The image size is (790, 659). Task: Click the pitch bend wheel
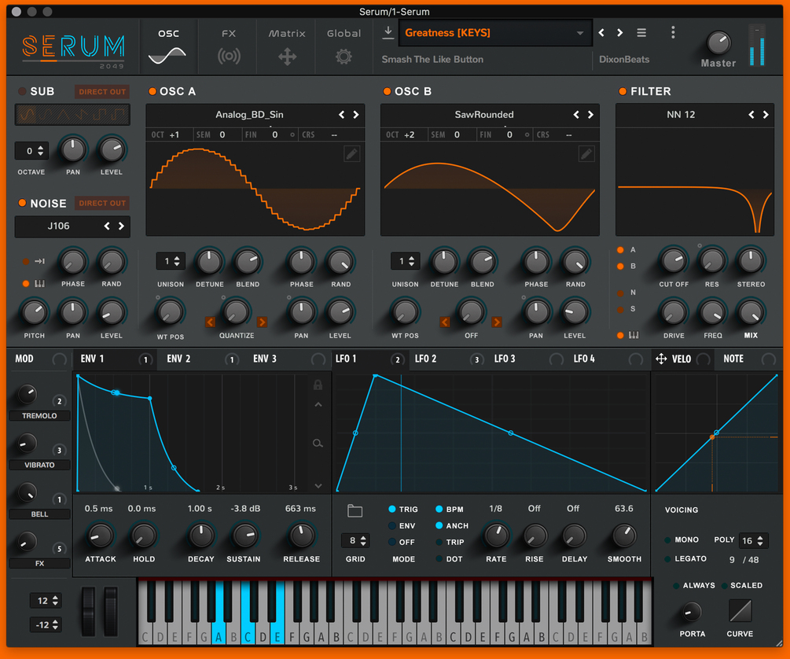pos(88,611)
